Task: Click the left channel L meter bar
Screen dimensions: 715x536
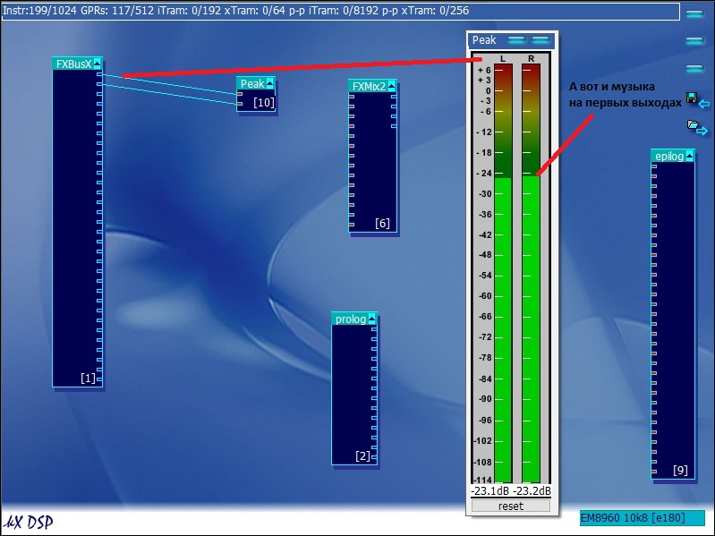Action: 503,329
